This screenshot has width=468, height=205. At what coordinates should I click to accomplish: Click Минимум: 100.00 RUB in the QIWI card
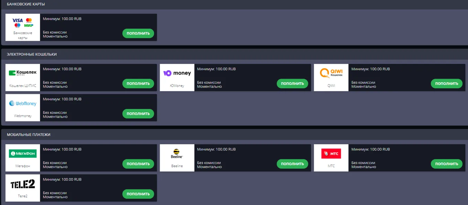tap(371, 69)
